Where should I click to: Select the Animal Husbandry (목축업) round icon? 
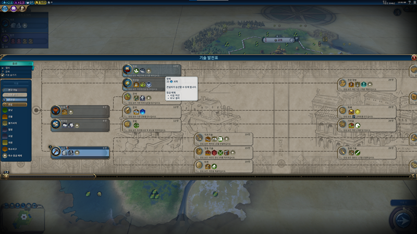click(x=56, y=124)
